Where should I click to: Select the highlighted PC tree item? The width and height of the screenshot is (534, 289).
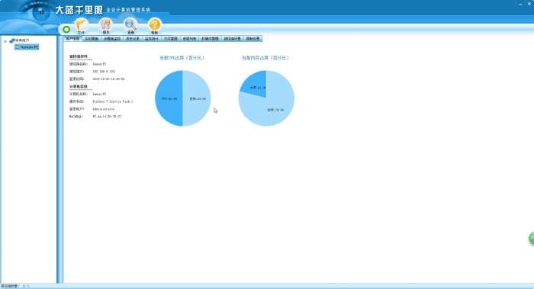27,47
